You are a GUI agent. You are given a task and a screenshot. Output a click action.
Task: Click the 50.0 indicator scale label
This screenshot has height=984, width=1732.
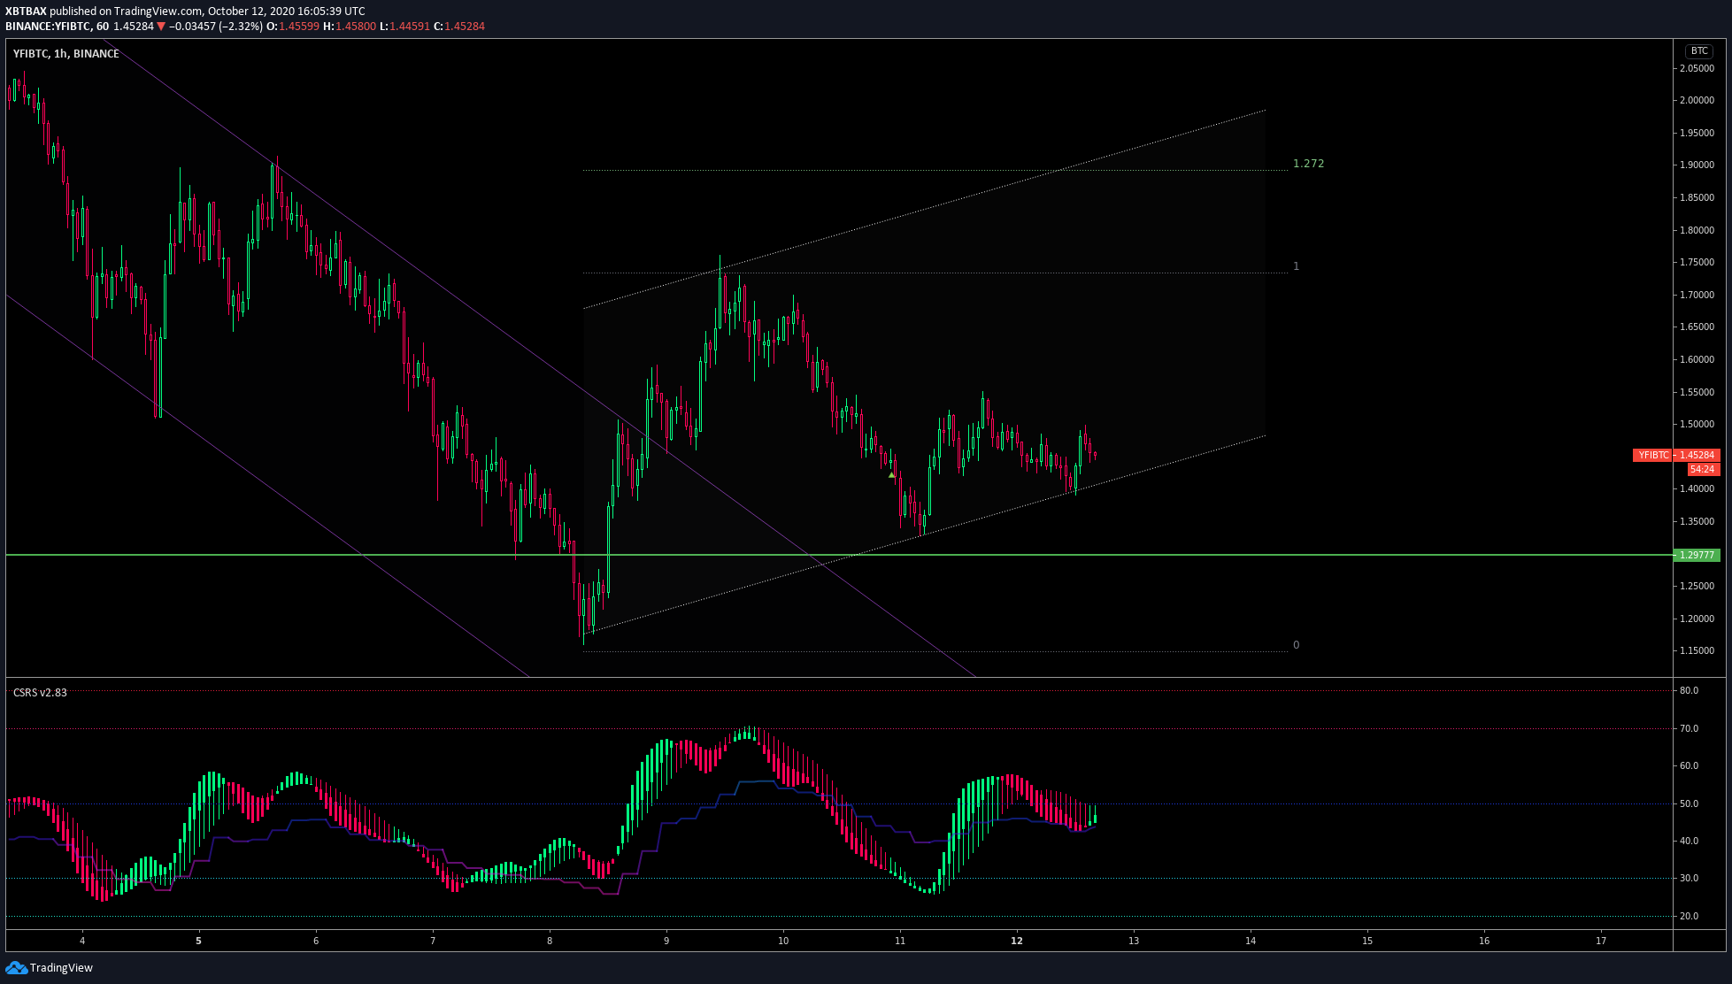[x=1689, y=804]
